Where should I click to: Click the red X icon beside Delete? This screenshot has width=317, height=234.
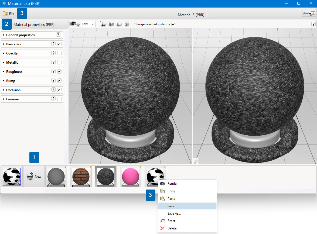(162, 228)
